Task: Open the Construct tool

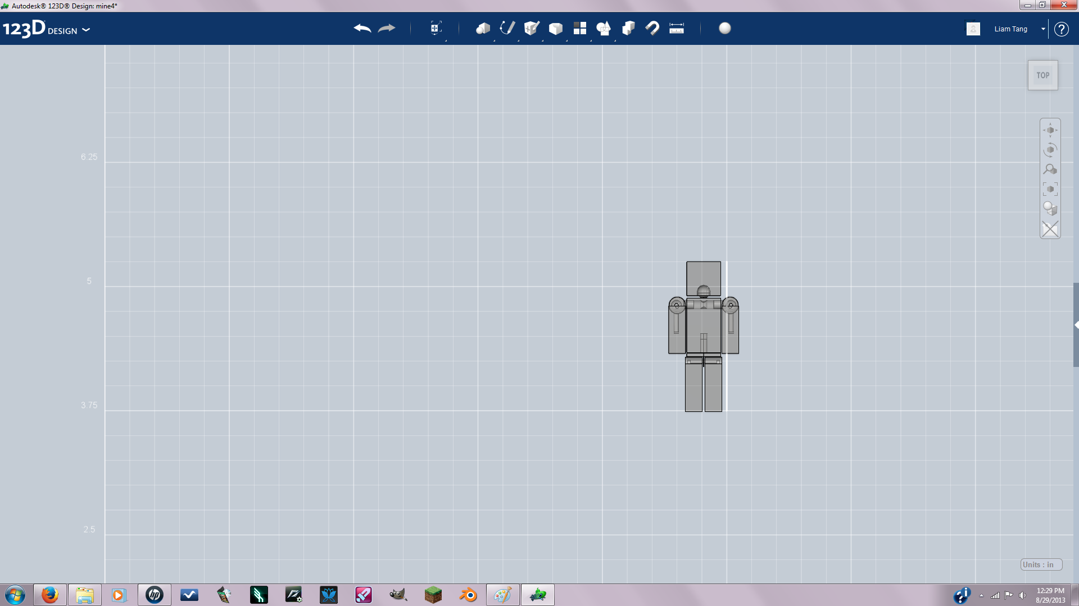Action: (x=532, y=28)
